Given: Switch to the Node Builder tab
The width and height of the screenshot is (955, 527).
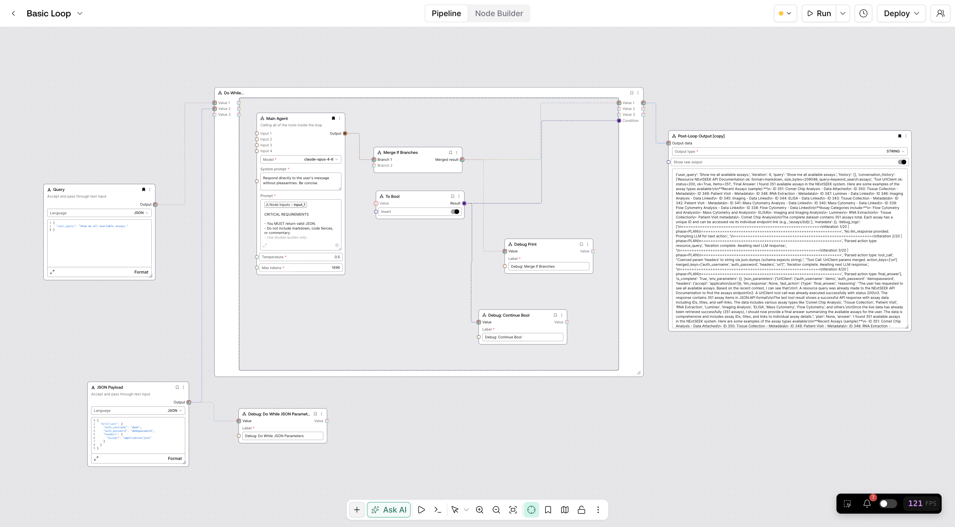Looking at the screenshot, I should click(x=499, y=13).
